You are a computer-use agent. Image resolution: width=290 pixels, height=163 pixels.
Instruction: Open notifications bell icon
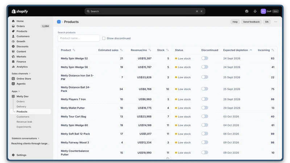(x=255, y=11)
